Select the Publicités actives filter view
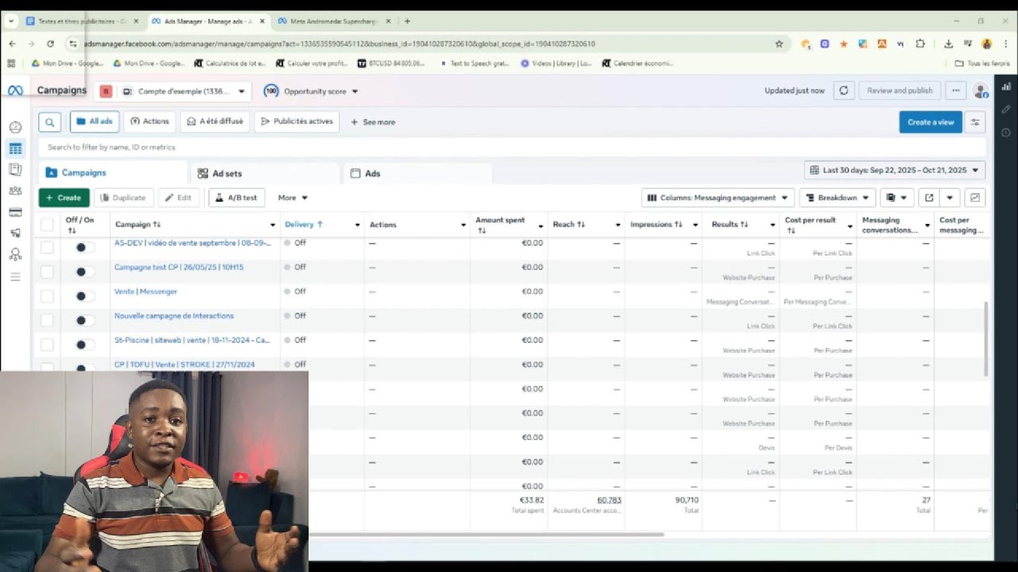The height and width of the screenshot is (572, 1018). (297, 122)
